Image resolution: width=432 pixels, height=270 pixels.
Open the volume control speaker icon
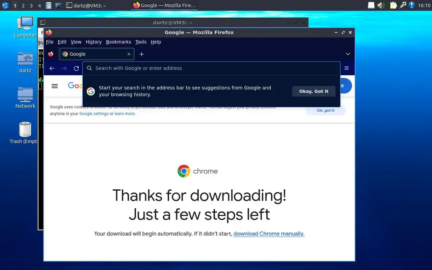coord(381,5)
